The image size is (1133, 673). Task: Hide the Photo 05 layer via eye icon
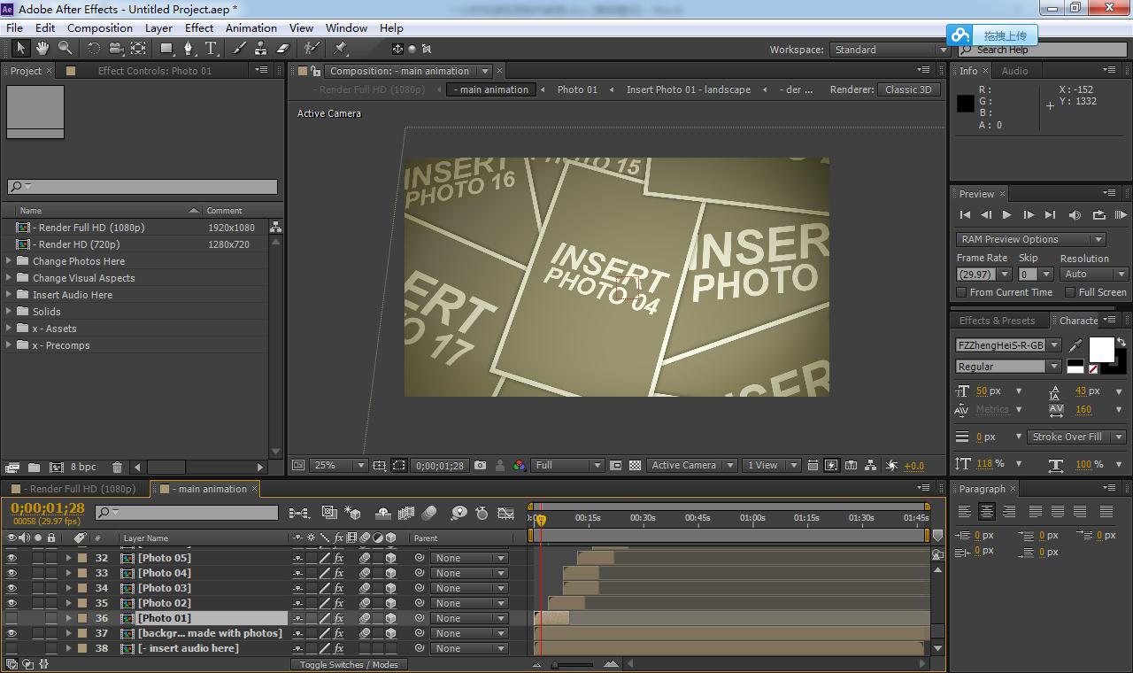tap(12, 558)
